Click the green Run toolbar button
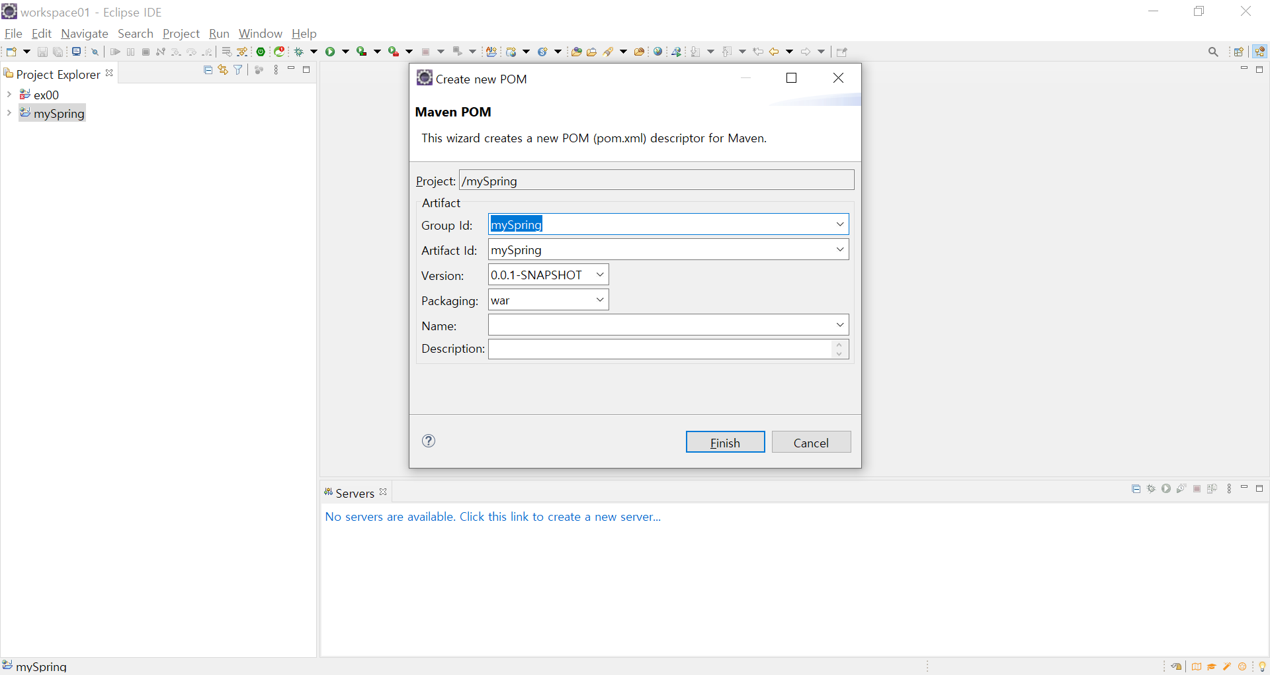Image resolution: width=1270 pixels, height=675 pixels. [330, 52]
